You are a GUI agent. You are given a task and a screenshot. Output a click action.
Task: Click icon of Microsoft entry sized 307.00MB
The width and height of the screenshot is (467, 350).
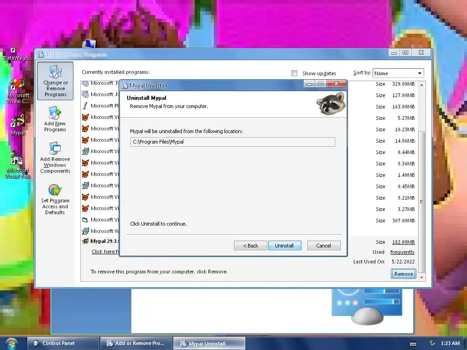click(x=85, y=220)
